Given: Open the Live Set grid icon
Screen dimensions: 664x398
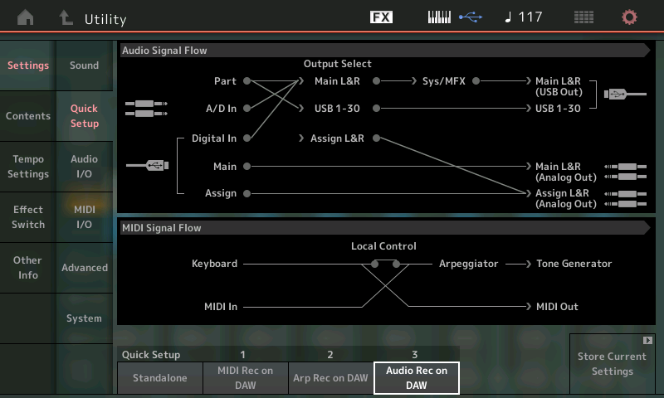Looking at the screenshot, I should click(583, 17).
